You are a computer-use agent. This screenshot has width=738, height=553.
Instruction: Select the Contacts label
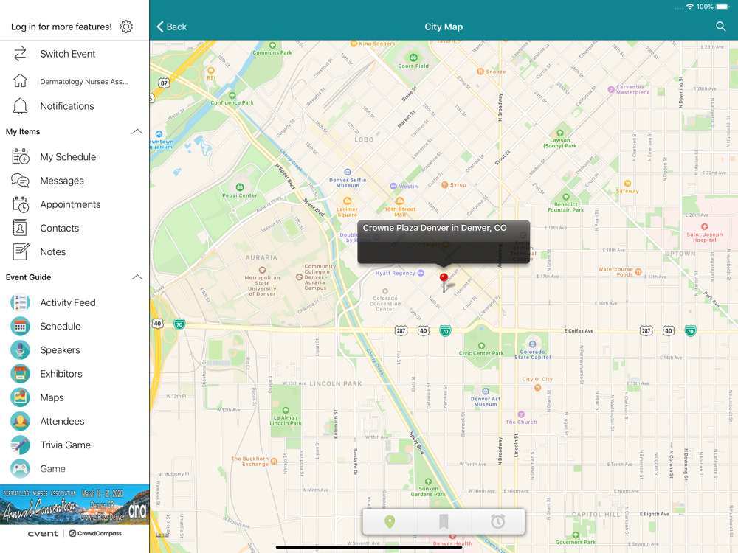click(59, 228)
